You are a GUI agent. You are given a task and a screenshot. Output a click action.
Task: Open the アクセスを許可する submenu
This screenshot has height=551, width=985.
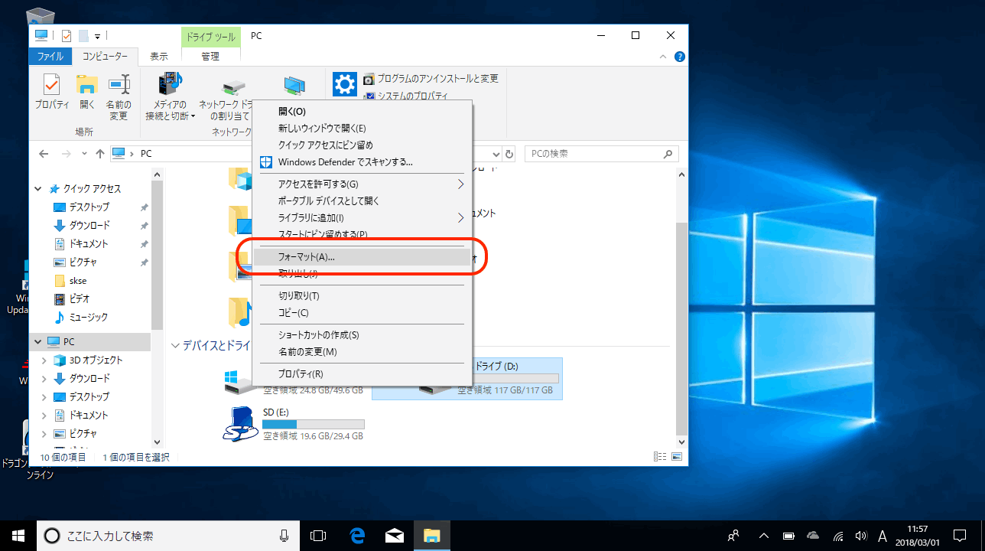tap(361, 184)
